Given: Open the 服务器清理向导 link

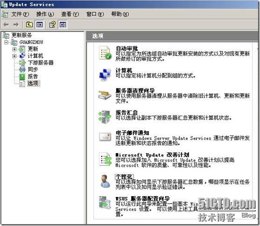Looking at the screenshot, I should (135, 91).
